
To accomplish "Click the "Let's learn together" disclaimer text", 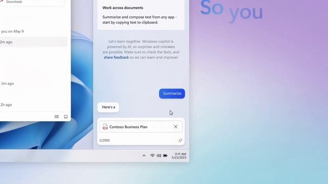I will pyautogui.click(x=141, y=50).
